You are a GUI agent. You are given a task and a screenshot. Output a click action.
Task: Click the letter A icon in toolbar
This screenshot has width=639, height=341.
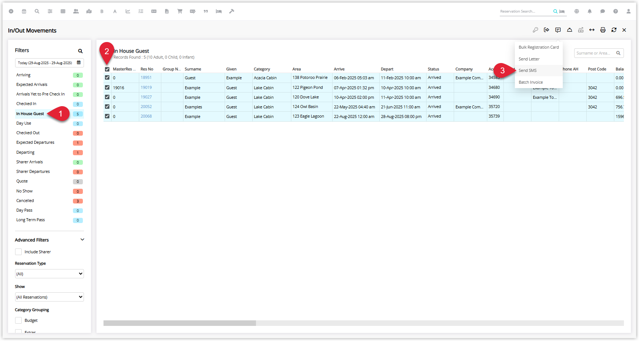pos(115,11)
